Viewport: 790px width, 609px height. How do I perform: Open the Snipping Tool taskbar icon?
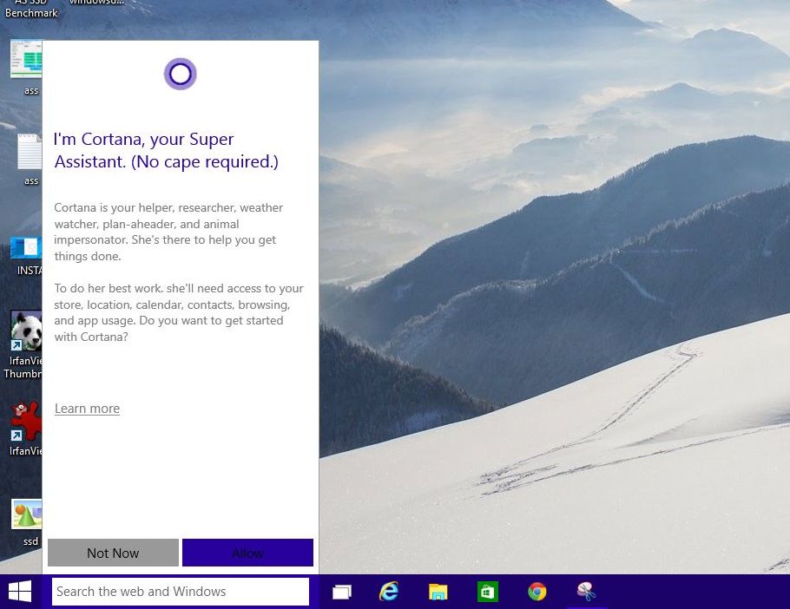(x=586, y=591)
